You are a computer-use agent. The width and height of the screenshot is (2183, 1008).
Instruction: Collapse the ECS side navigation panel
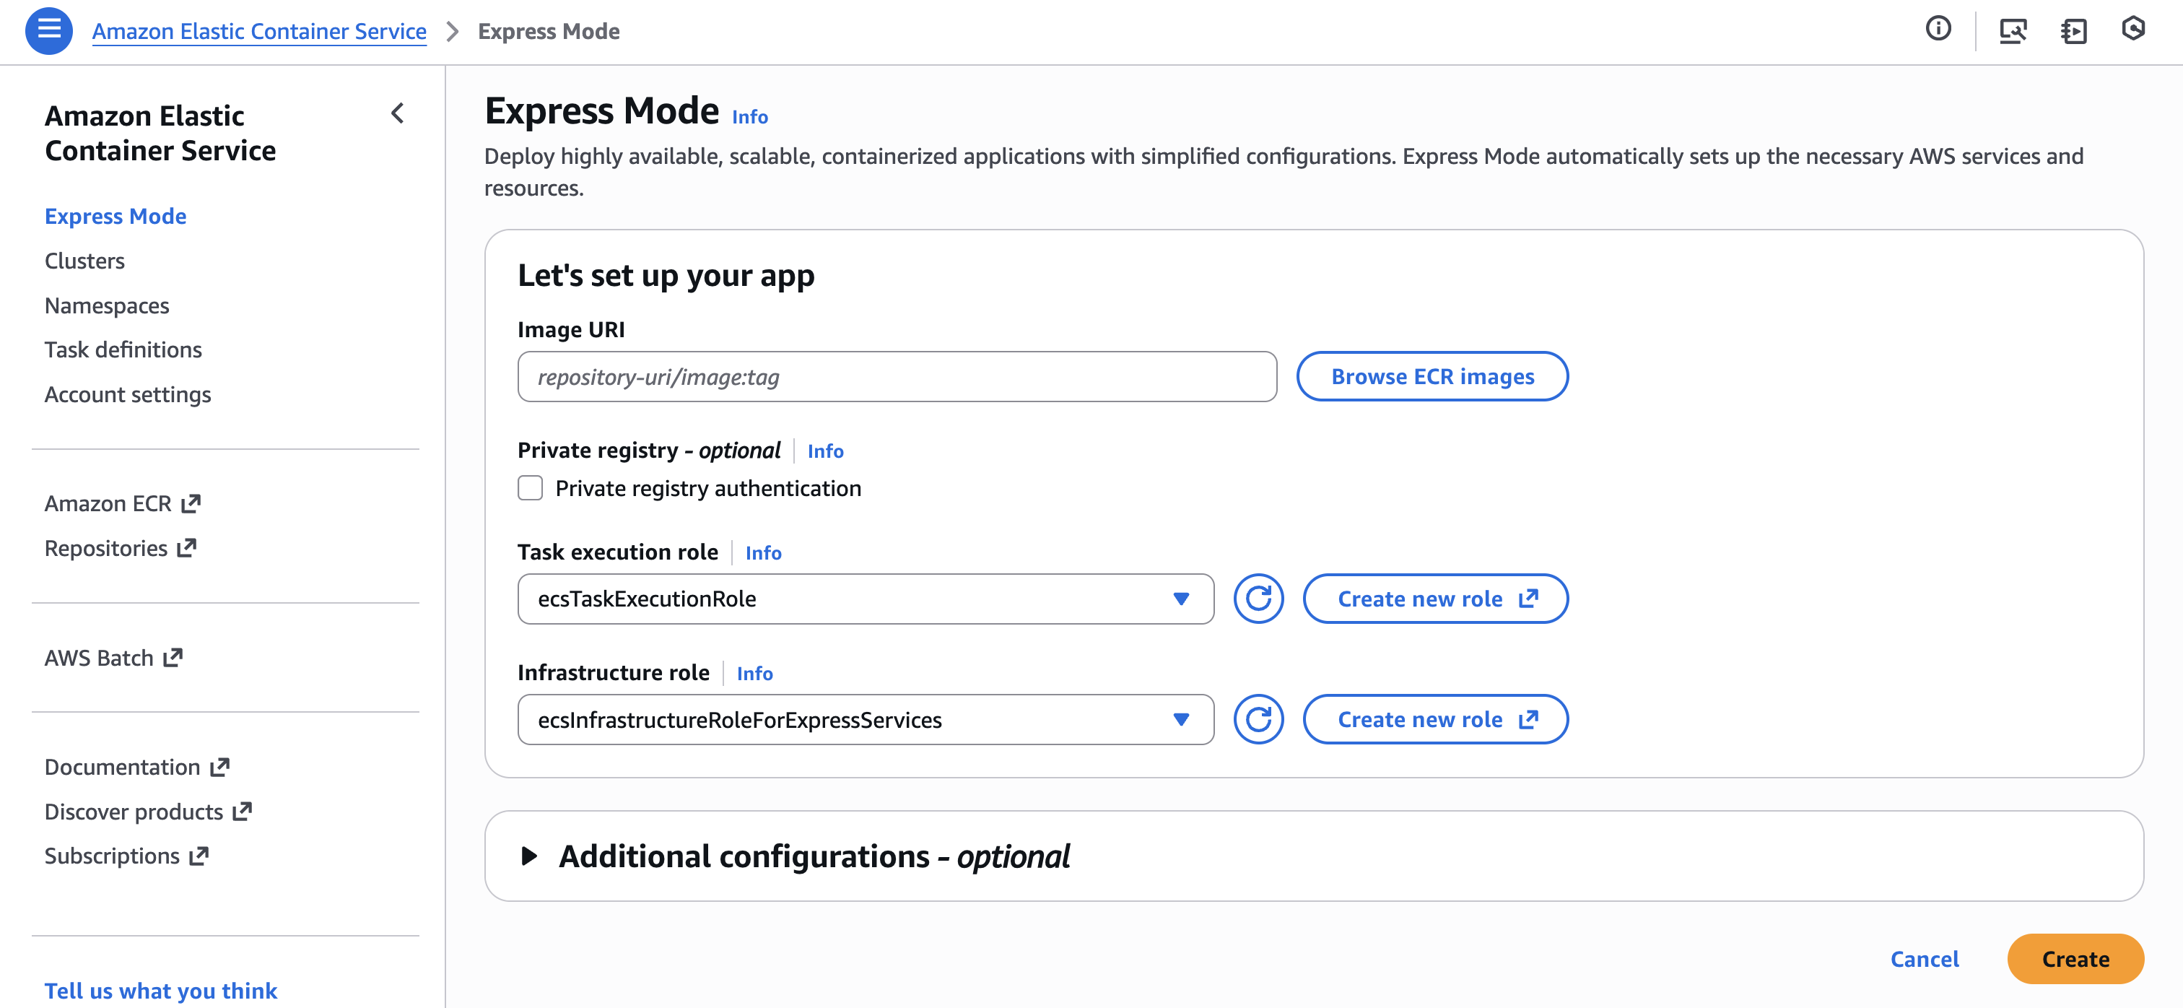[398, 113]
